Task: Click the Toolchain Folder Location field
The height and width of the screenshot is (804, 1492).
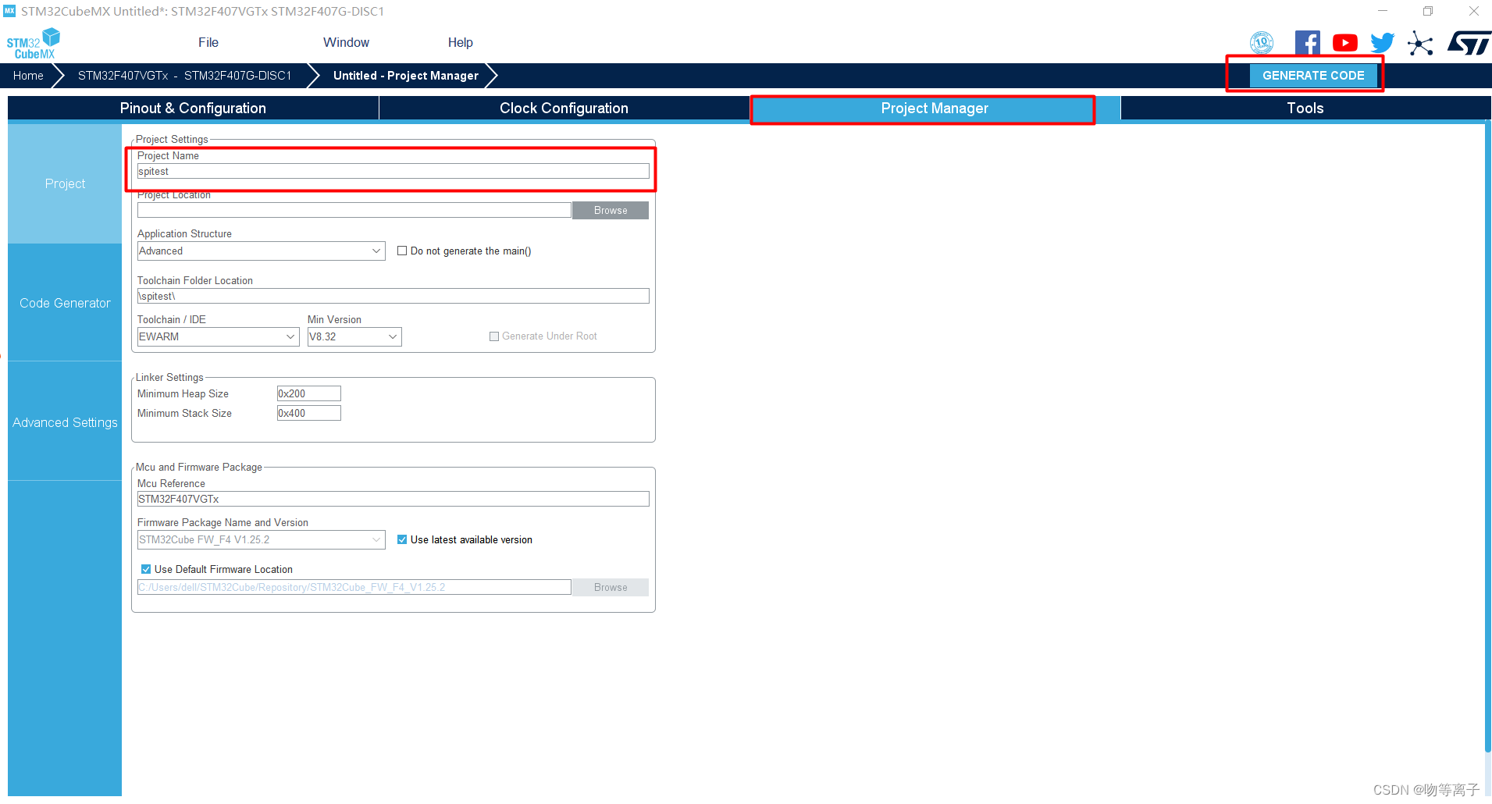Action: [x=393, y=297]
